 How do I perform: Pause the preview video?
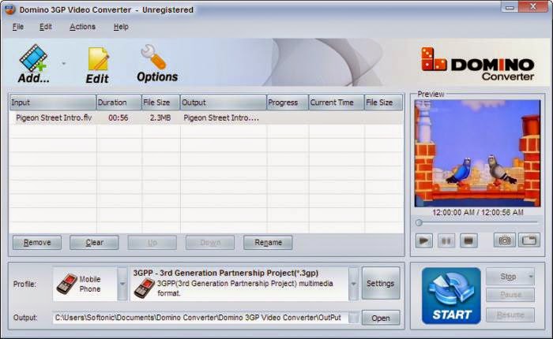[x=446, y=240]
